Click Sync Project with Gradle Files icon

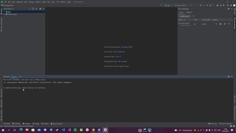pyautogui.click(x=217, y=6)
